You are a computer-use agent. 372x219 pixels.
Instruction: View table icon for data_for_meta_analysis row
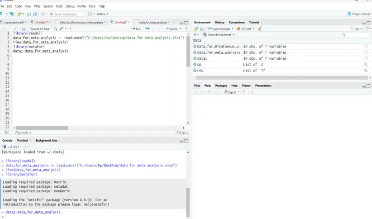click(366, 52)
